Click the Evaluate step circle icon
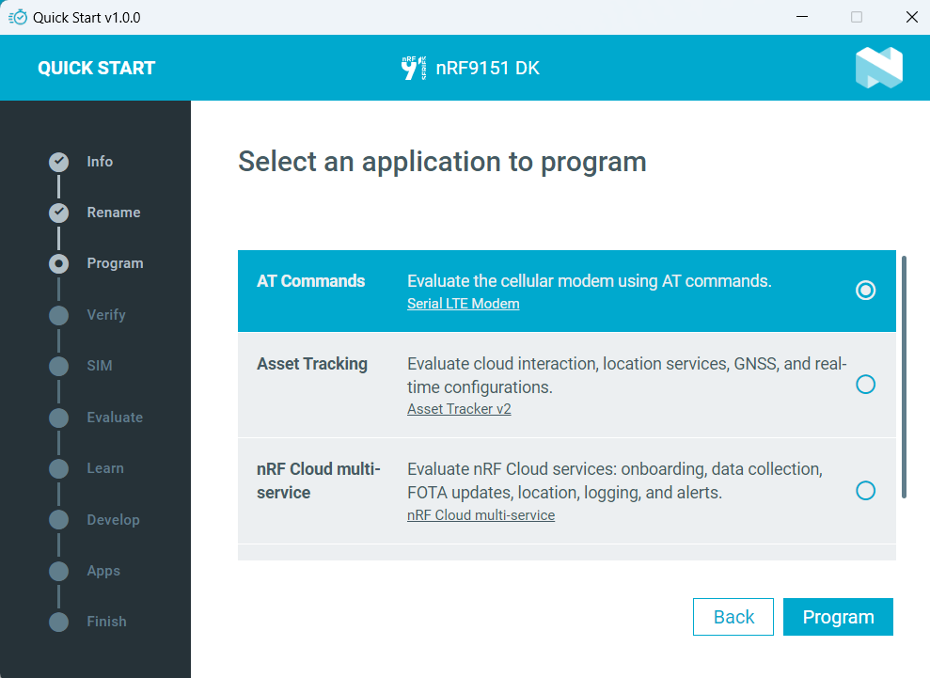The height and width of the screenshot is (678, 930). click(58, 418)
